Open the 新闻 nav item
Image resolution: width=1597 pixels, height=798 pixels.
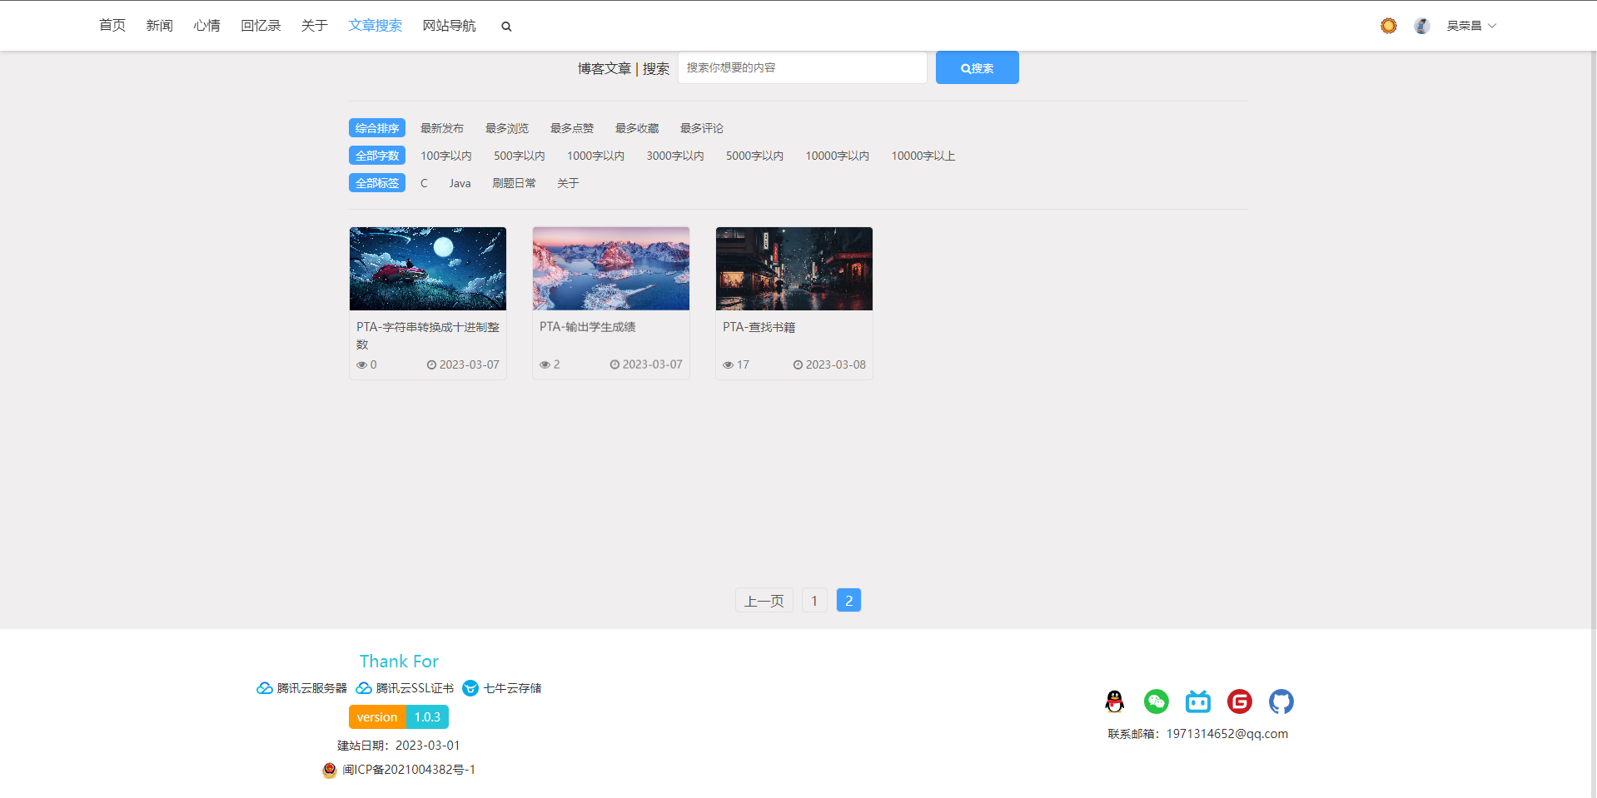pyautogui.click(x=160, y=26)
